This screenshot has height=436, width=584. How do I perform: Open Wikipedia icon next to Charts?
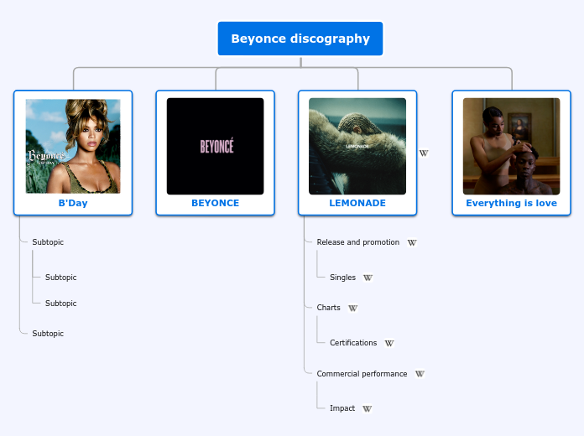click(353, 308)
